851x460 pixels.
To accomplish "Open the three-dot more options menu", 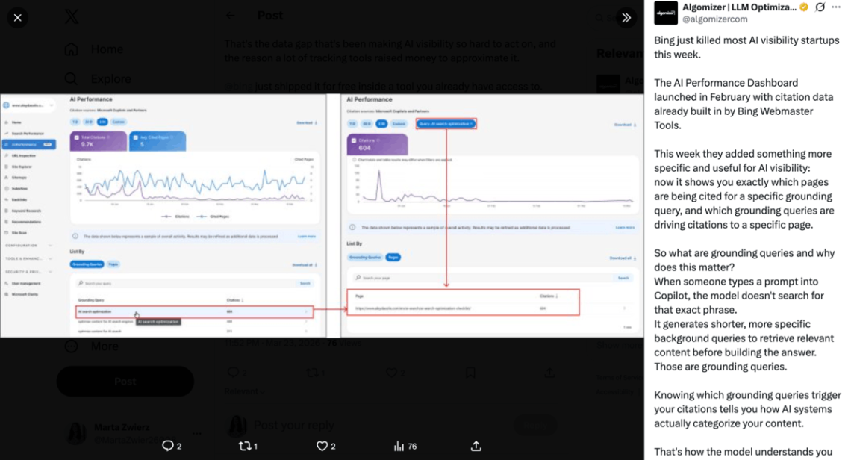I will pos(836,7).
